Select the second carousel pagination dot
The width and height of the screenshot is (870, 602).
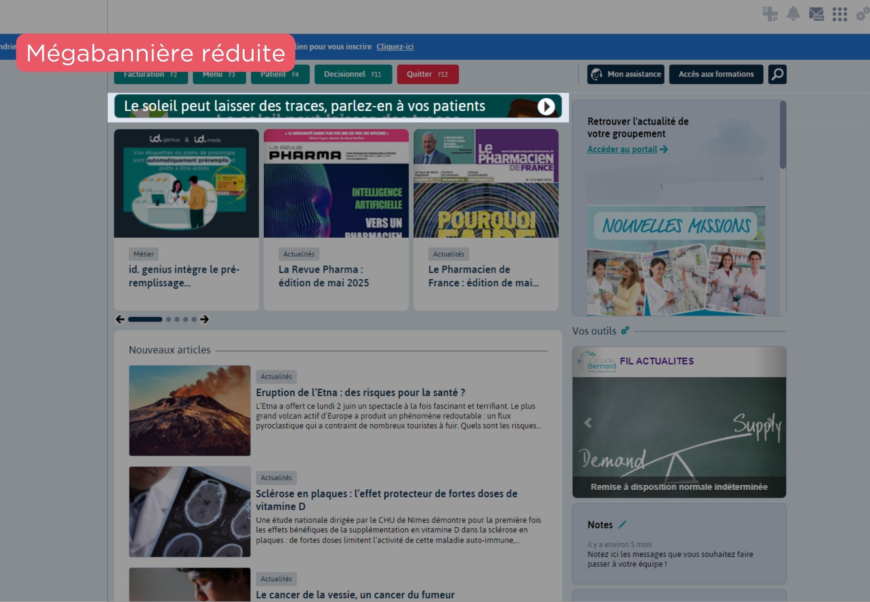pos(168,319)
